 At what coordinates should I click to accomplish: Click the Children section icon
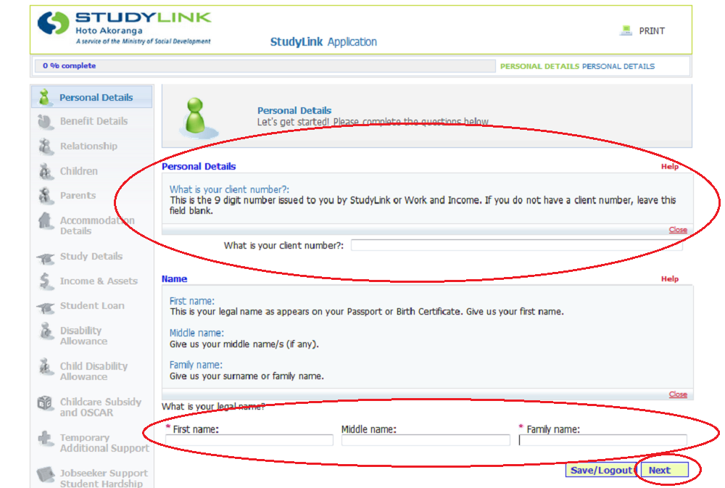click(x=46, y=171)
